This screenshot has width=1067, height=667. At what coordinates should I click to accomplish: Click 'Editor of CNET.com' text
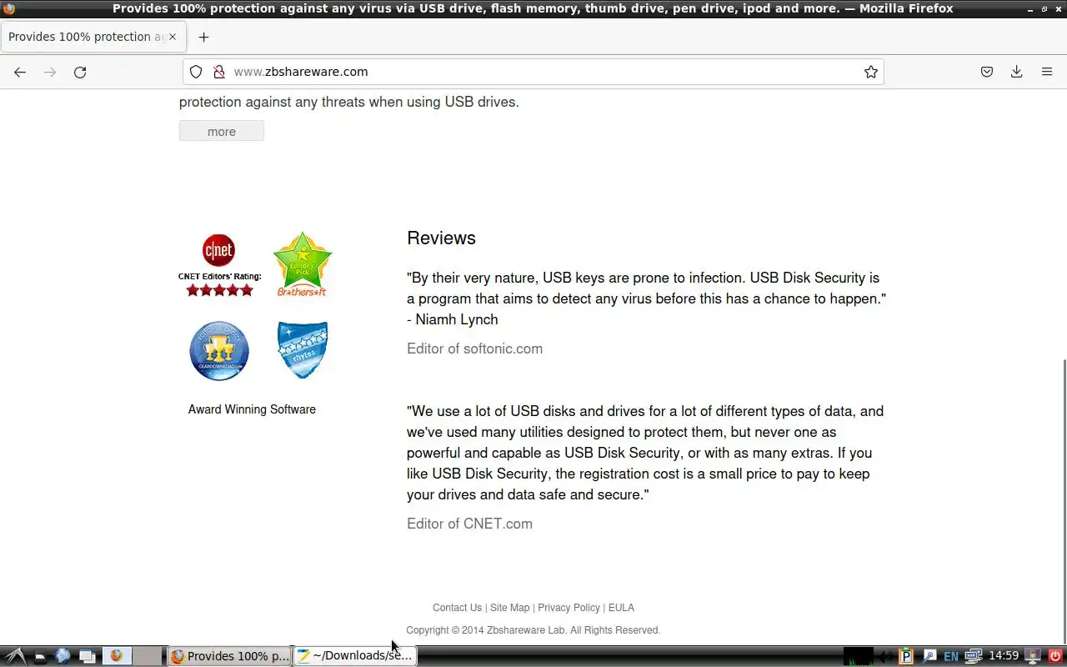tap(469, 524)
